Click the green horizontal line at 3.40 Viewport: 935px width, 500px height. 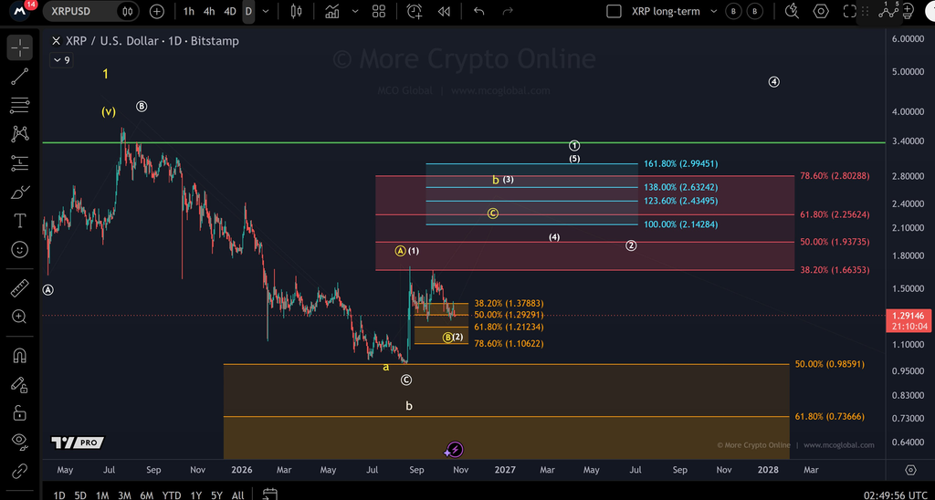pyautogui.click(x=463, y=143)
